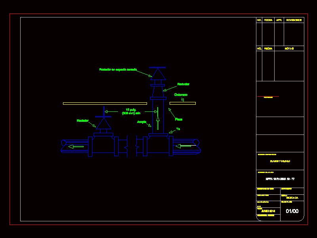
Task: Select the green flow arrow in right pipe
Action: coord(183,146)
